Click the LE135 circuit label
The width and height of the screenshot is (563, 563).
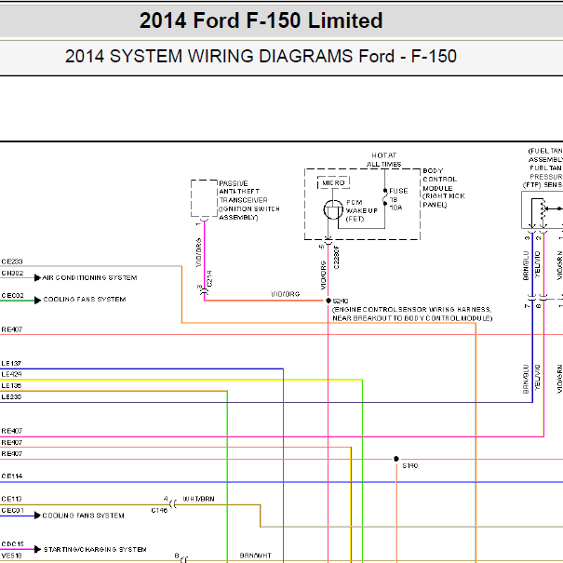pyautogui.click(x=11, y=385)
